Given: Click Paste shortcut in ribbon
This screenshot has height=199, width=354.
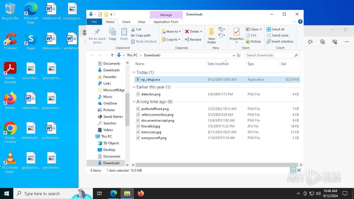Looking at the screenshot, I should point(144,41).
